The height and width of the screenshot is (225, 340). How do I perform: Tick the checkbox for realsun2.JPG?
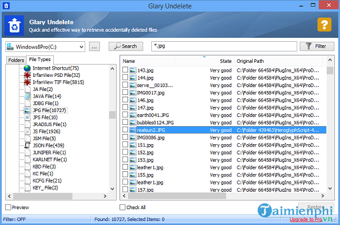click(x=125, y=129)
